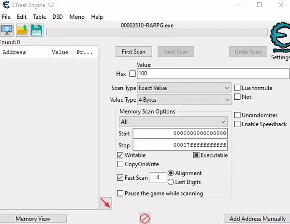Click the Pr... column header
This screenshot has width=290, height=224.
click(x=86, y=53)
